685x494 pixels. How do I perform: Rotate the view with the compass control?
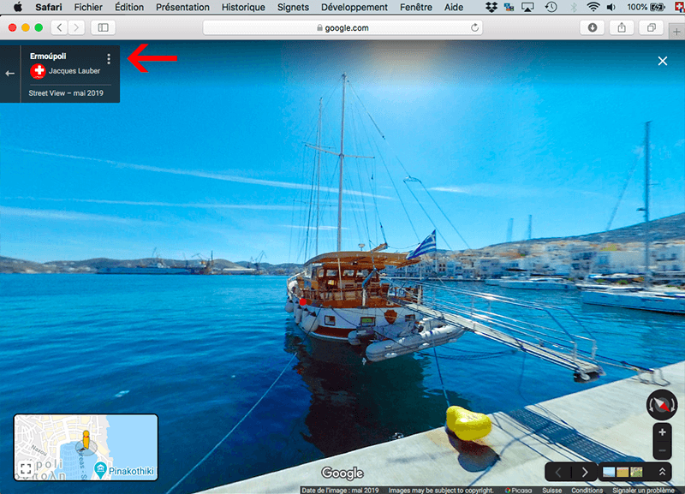[x=662, y=404]
